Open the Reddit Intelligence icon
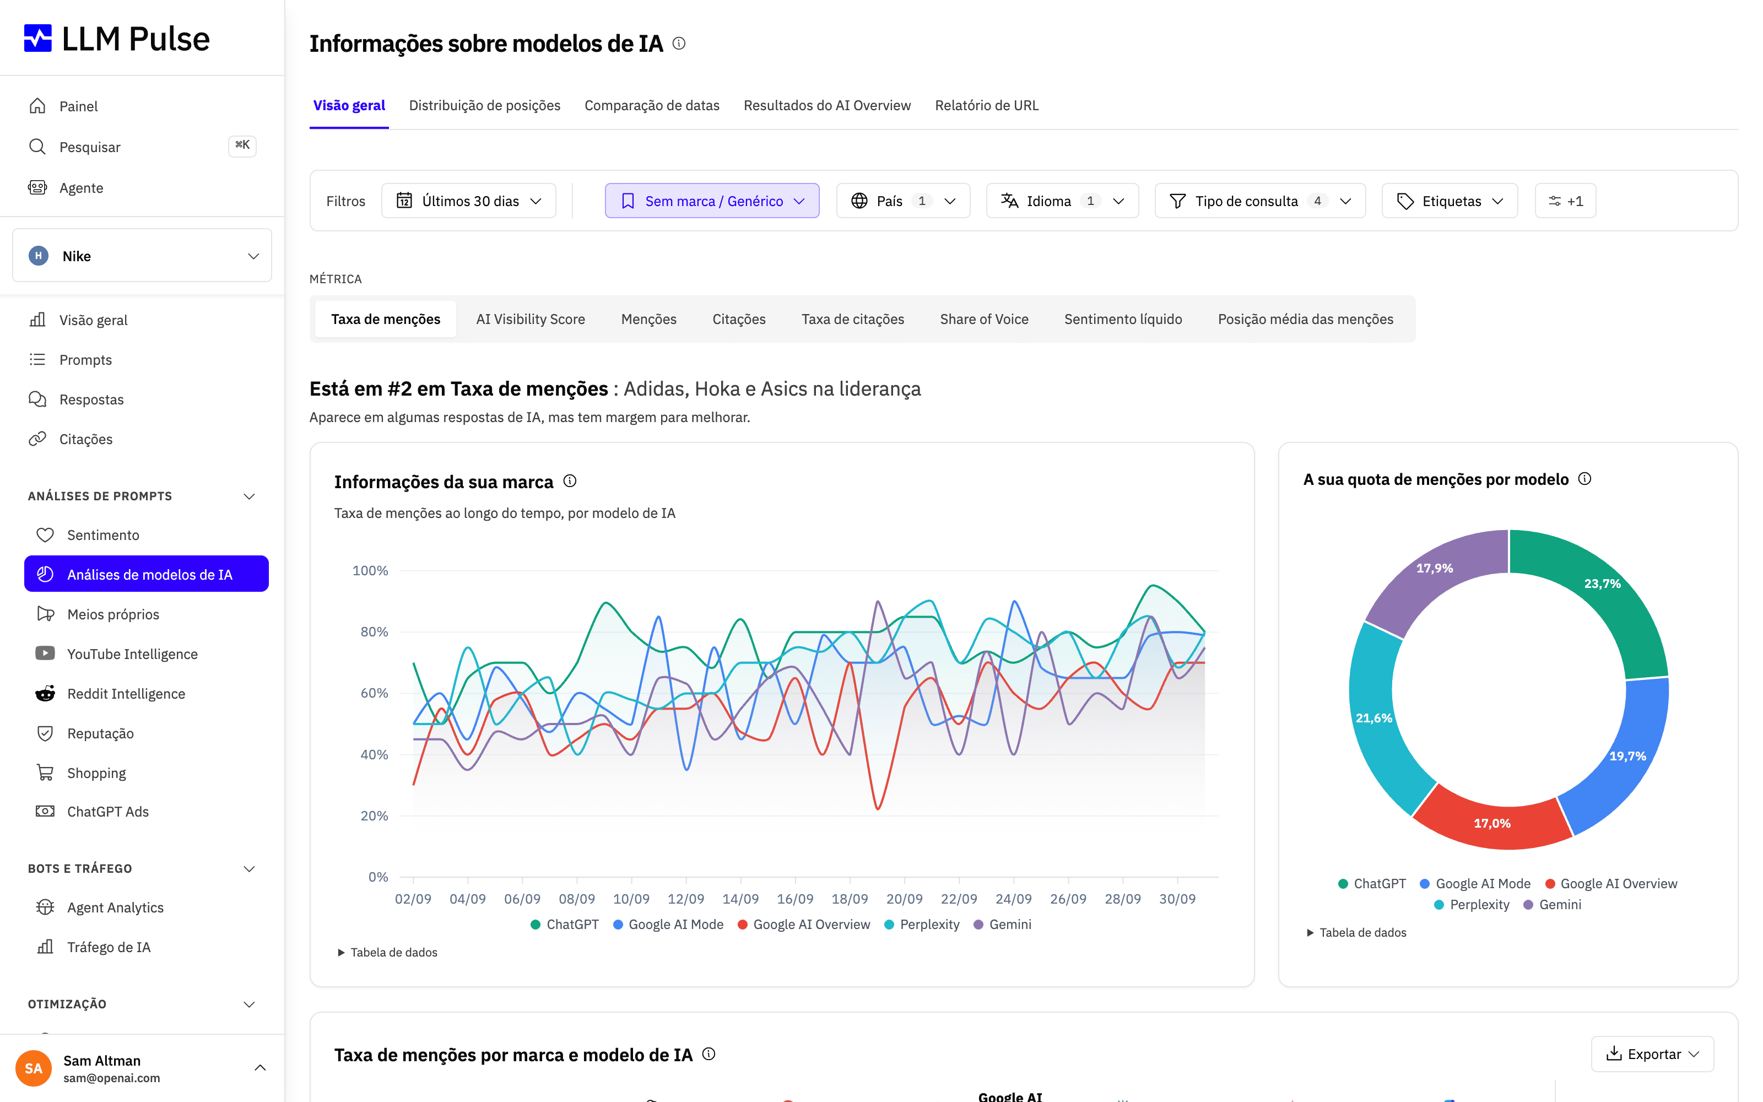Screen dimensions: 1763x1102 [45, 693]
